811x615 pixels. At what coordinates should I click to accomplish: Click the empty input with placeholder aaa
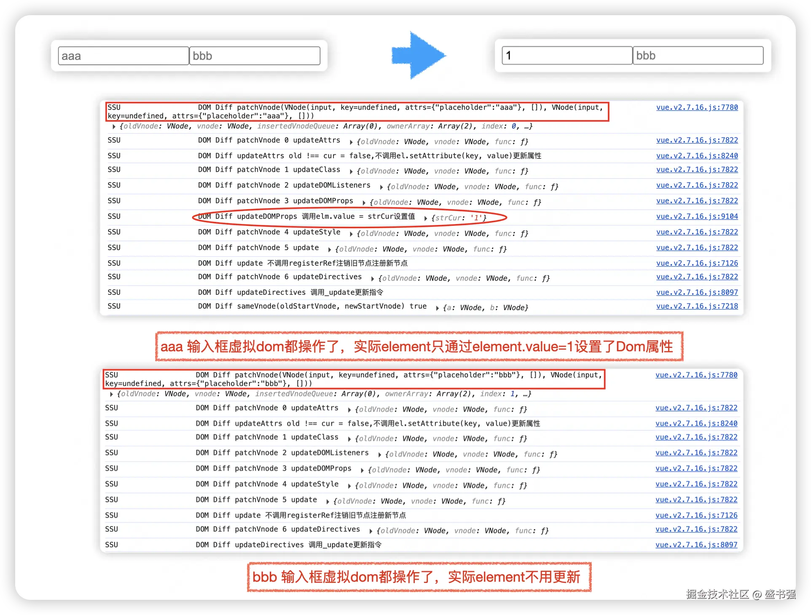click(123, 56)
